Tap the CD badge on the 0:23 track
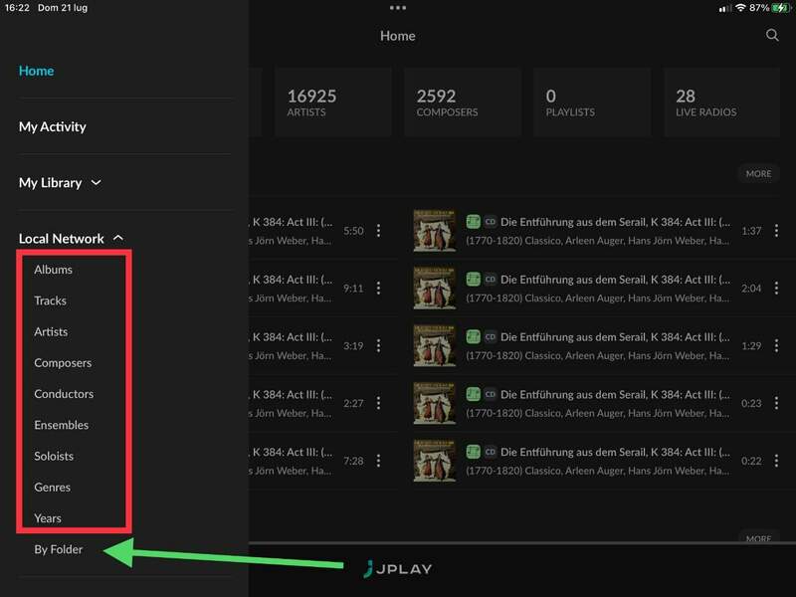The height and width of the screenshot is (597, 796). (x=490, y=394)
